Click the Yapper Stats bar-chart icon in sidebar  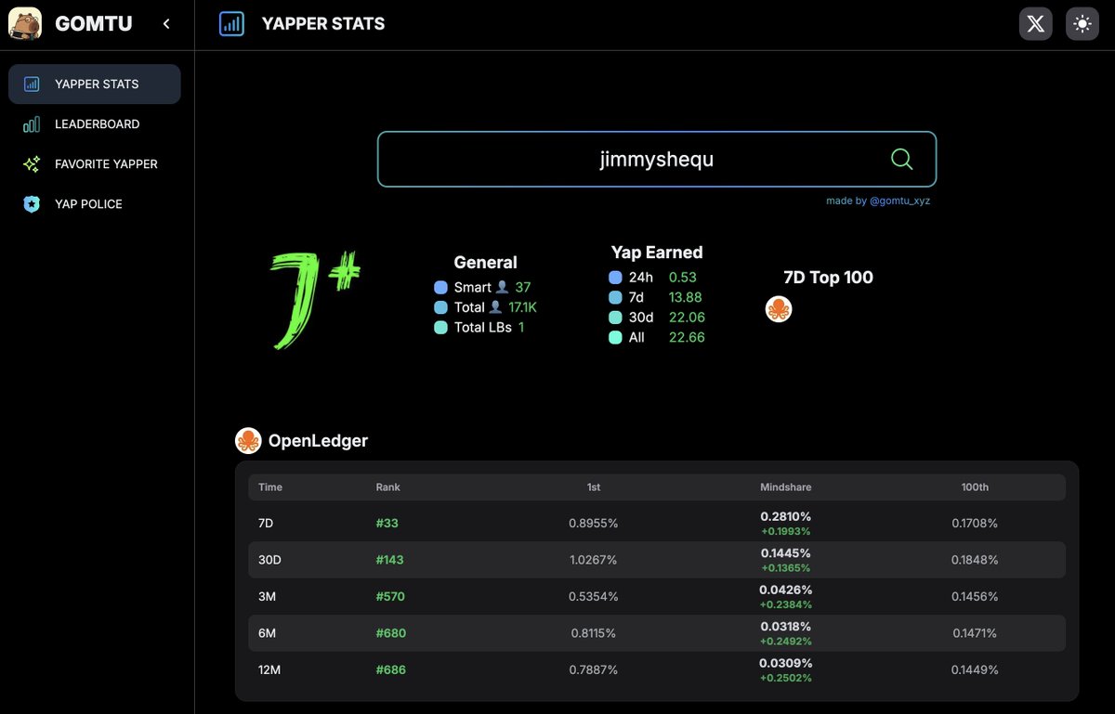click(32, 84)
